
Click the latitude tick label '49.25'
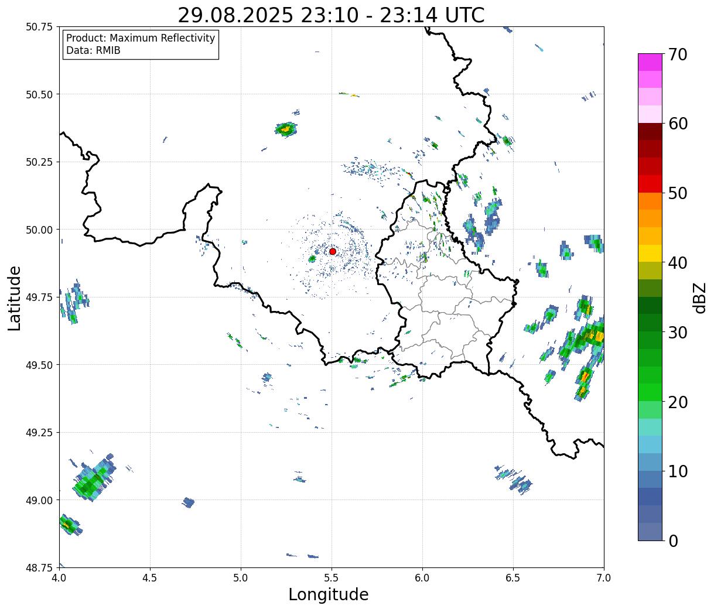(39, 433)
